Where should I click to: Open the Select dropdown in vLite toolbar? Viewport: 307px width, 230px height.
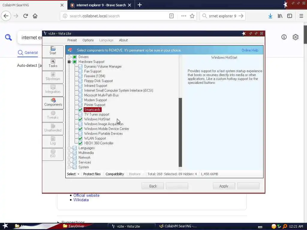[x=73, y=174]
